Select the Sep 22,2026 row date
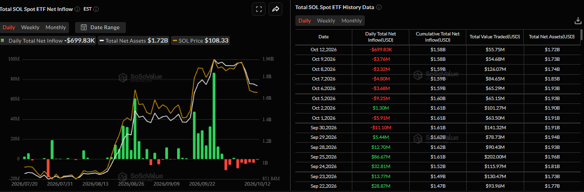The height and width of the screenshot is (192, 584). [x=324, y=185]
